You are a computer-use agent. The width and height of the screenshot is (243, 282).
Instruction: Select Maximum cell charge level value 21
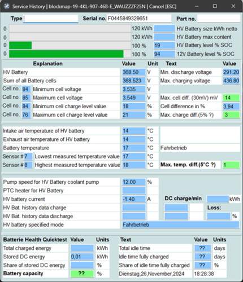pyautogui.click(x=134, y=114)
